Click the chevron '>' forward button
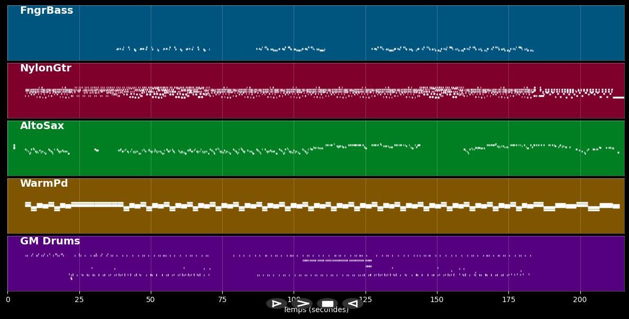Screen dimensions: 629x319 click(303, 304)
